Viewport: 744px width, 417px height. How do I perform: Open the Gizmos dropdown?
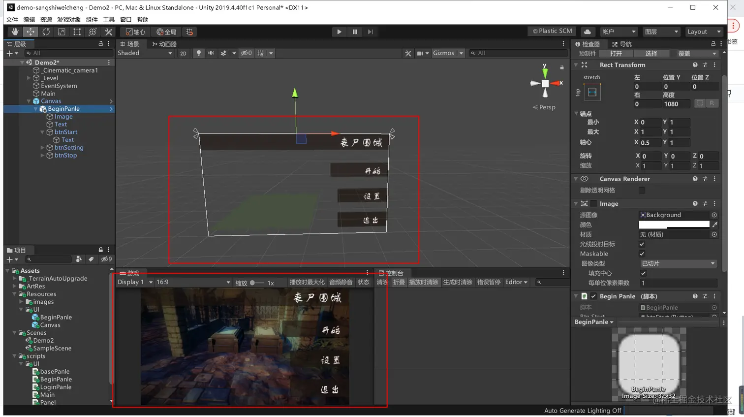[x=448, y=53]
